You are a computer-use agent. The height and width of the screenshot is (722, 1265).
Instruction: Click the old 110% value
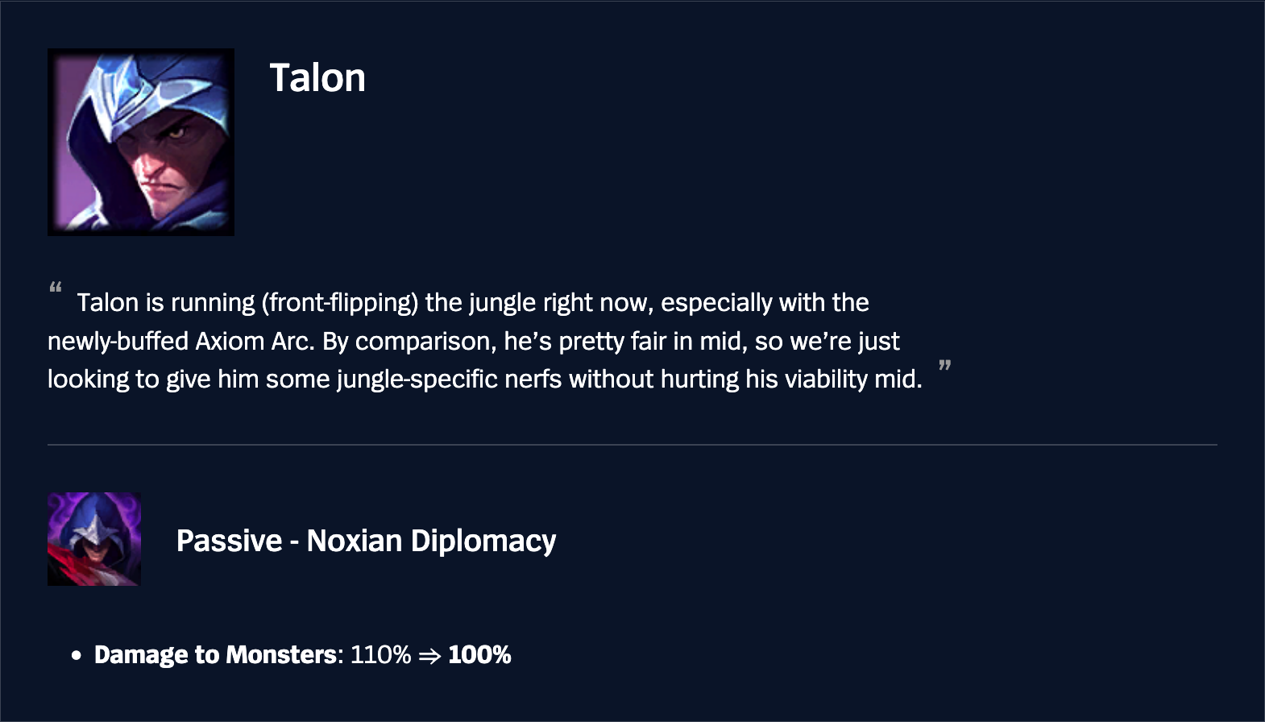pos(380,655)
